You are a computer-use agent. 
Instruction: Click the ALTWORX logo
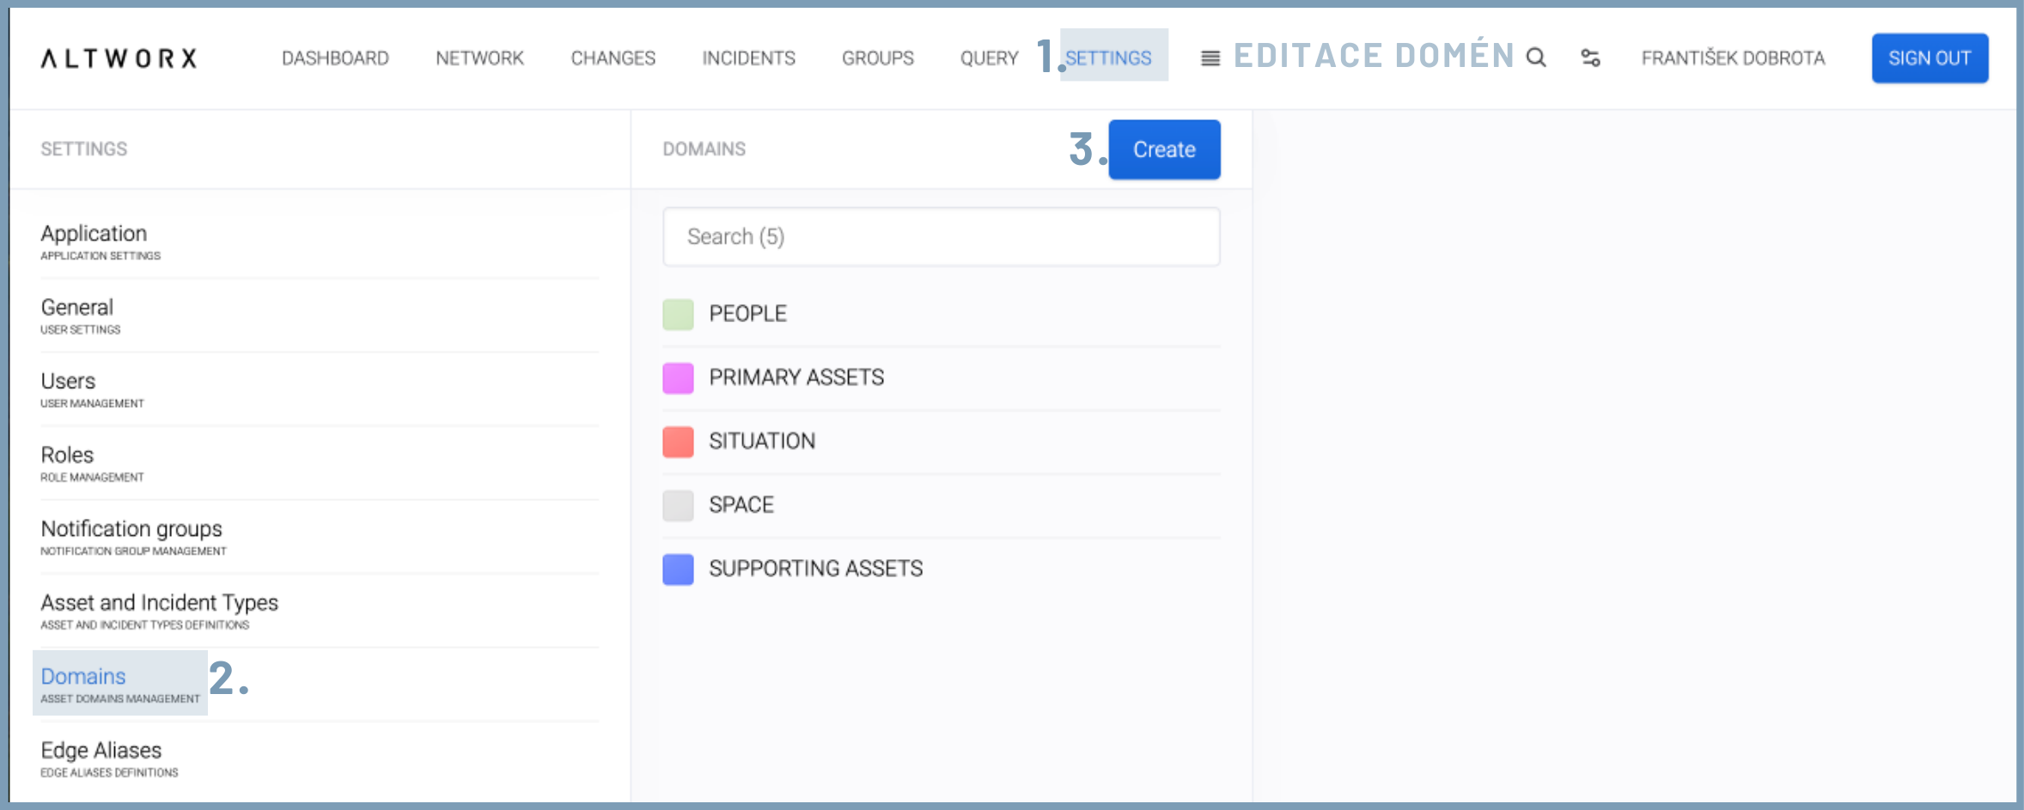pos(119,58)
